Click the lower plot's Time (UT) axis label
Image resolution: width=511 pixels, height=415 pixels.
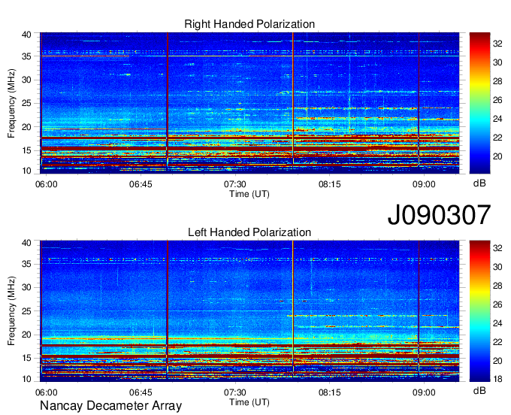(249, 402)
